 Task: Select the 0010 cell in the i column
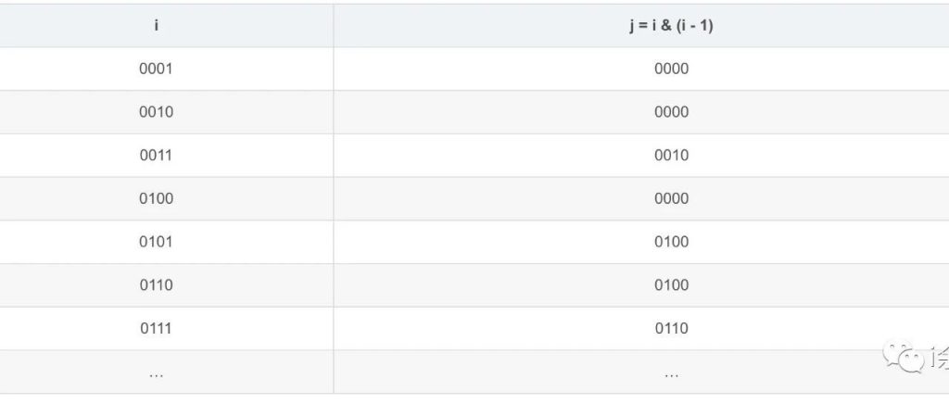pos(157,112)
